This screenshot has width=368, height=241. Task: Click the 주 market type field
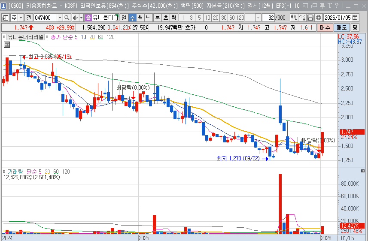(x=14, y=18)
